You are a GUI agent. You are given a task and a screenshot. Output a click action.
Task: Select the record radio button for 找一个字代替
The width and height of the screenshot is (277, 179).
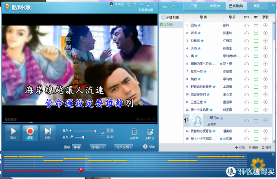(x=265, y=110)
